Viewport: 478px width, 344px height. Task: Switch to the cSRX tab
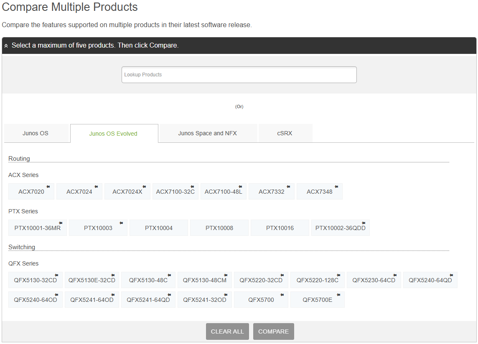coord(285,134)
